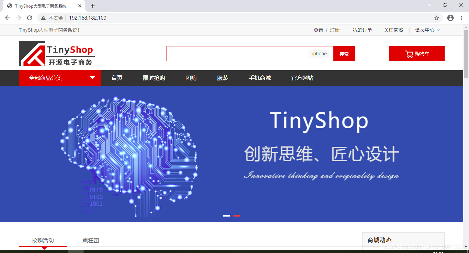Click the TinyShop brain banner image
Viewport: 469px width, 253px height.
point(232,154)
